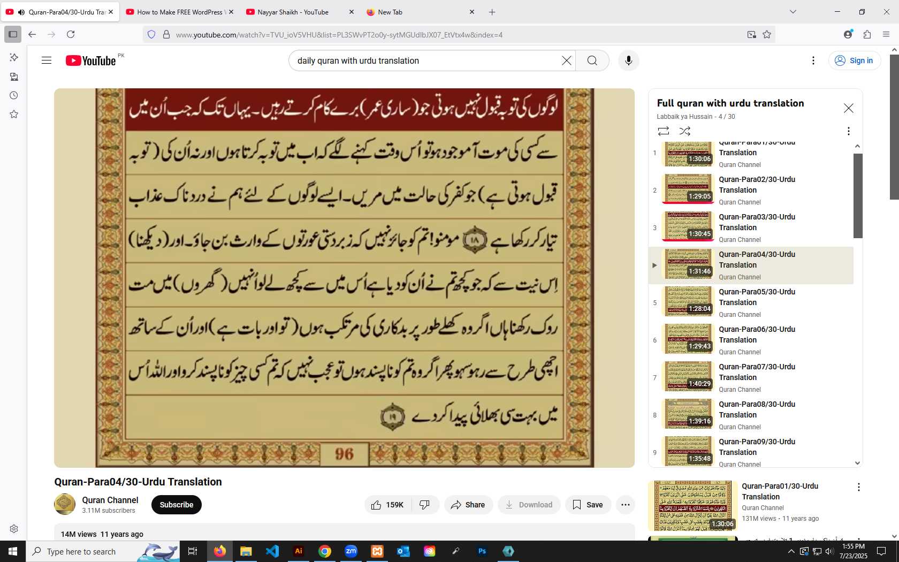
Task: Open bookmarks star in sidebar
Action: coord(14,114)
